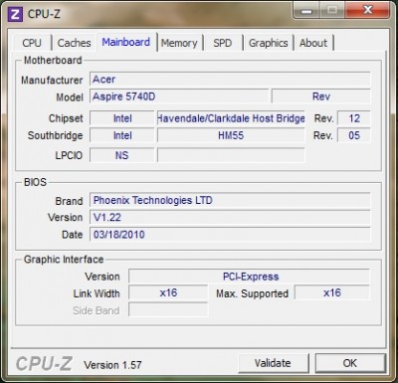Minimize the CPU-Z window
The height and width of the screenshot is (383, 398).
pos(306,11)
